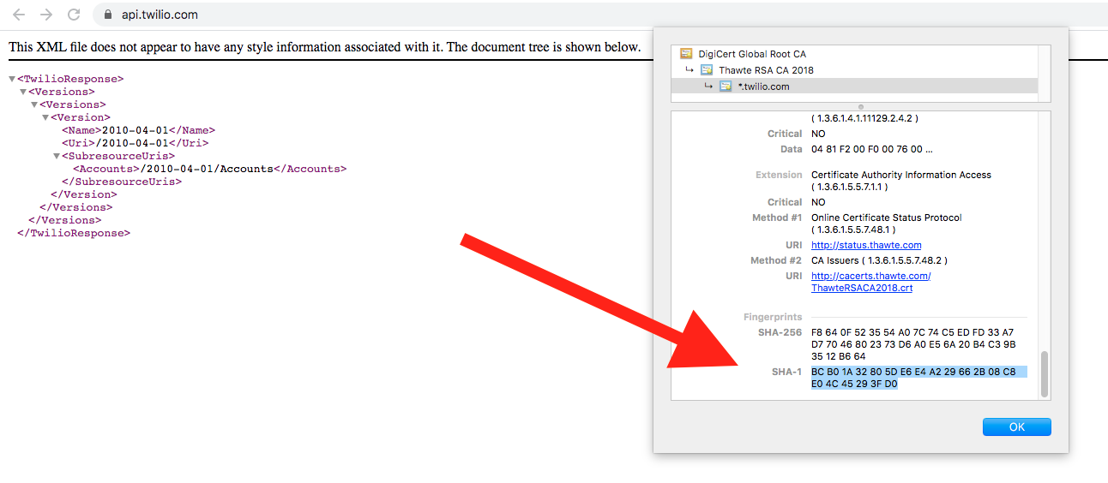Click the Fingerprints section heading
This screenshot has width=1108, height=483.
773,317
